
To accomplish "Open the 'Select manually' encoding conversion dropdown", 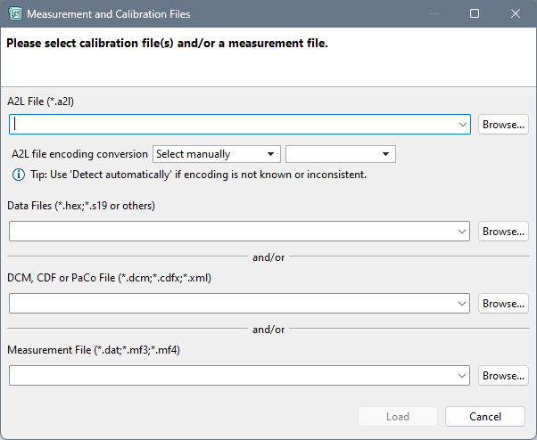I will 217,154.
